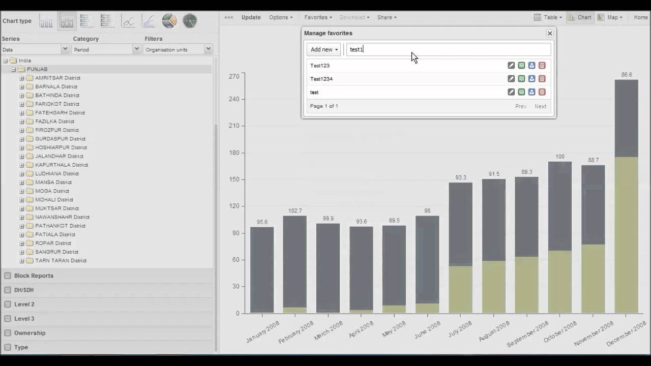This screenshot has height=366, width=651.
Task: Delete the Test123 favorite
Action: pos(542,66)
